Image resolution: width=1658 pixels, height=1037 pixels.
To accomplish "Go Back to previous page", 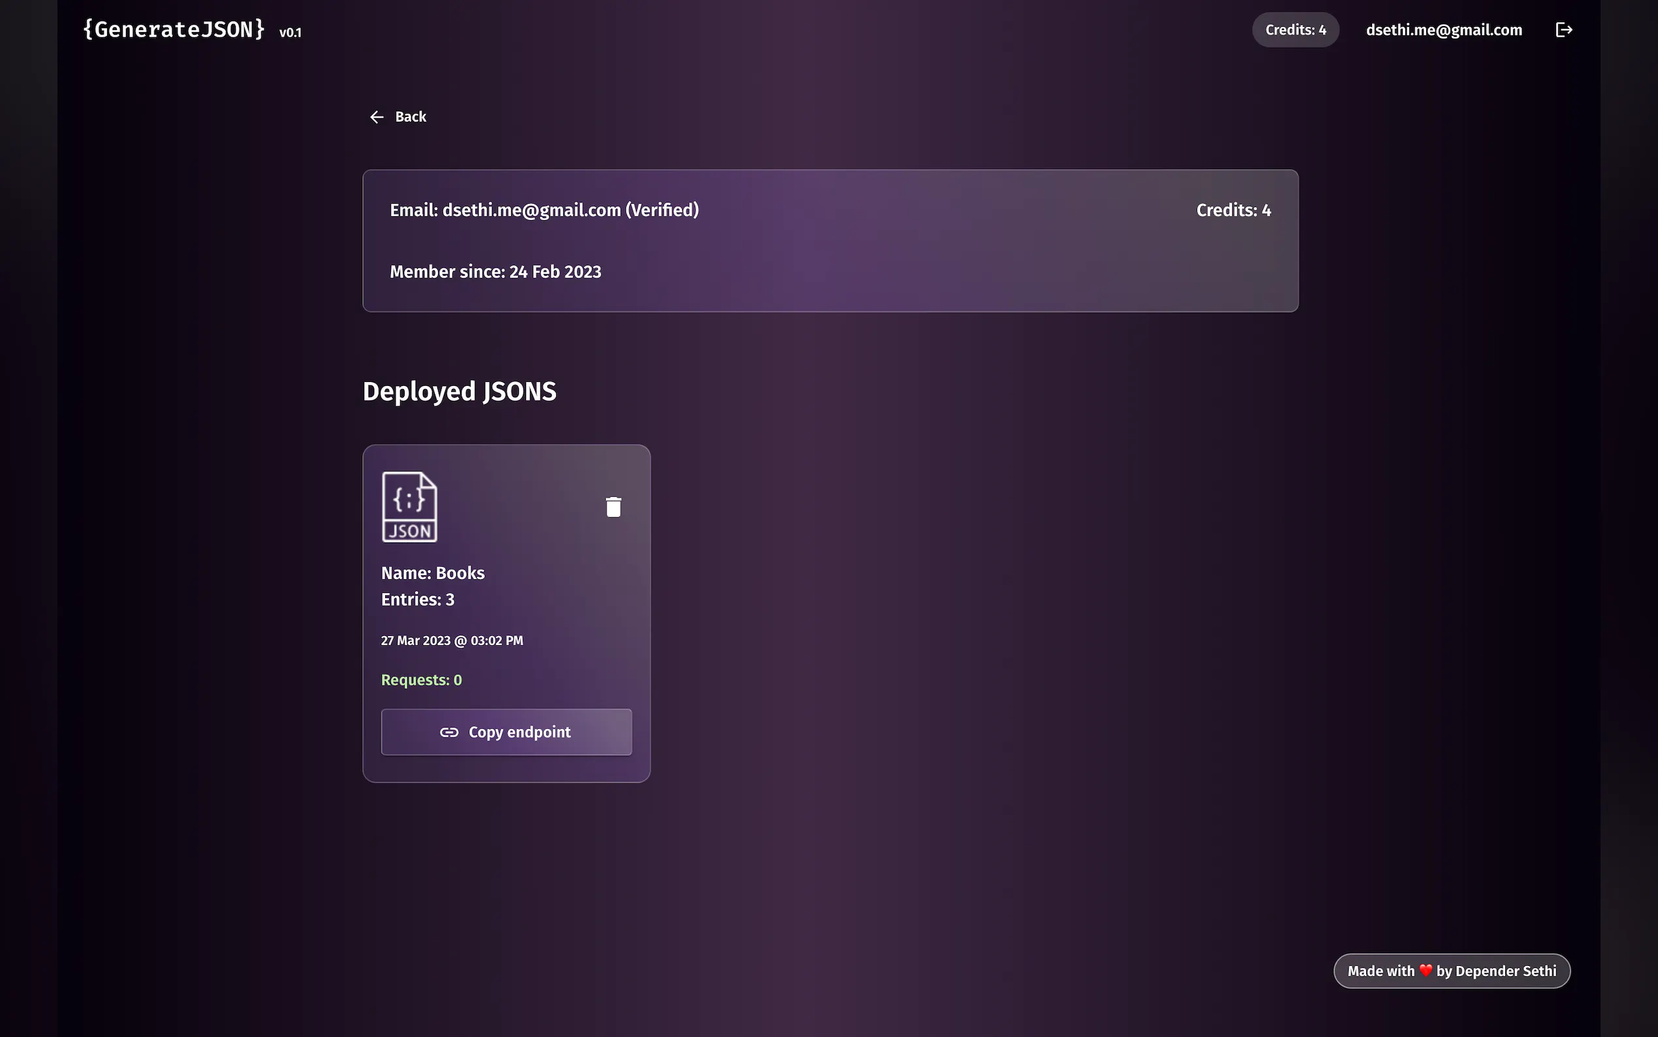I will [410, 118].
